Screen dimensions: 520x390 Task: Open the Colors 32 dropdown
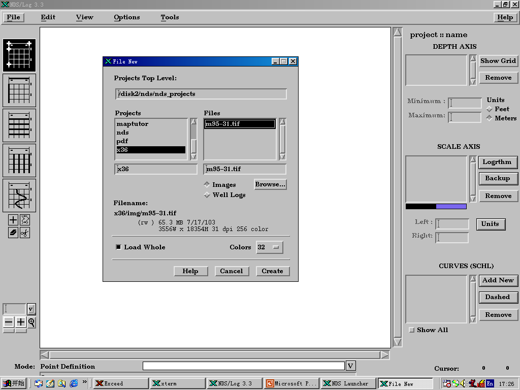(269, 247)
